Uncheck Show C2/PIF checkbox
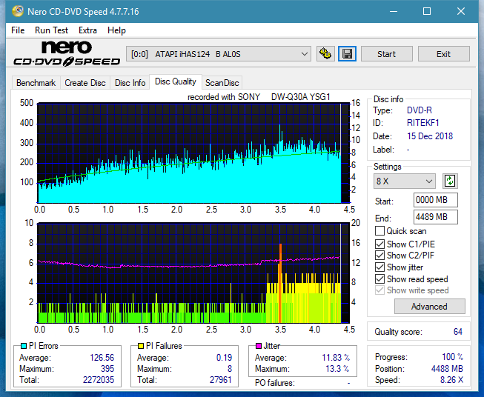The width and height of the screenshot is (484, 397). point(379,256)
